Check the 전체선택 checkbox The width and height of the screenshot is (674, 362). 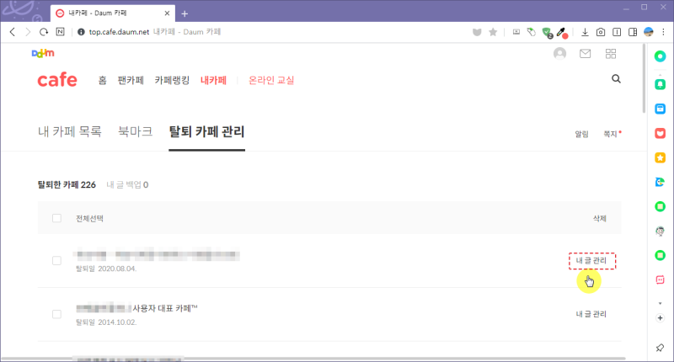[56, 218]
